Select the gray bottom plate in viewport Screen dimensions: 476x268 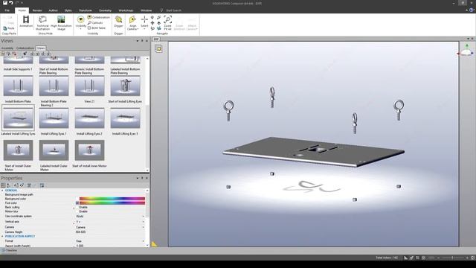313,151
